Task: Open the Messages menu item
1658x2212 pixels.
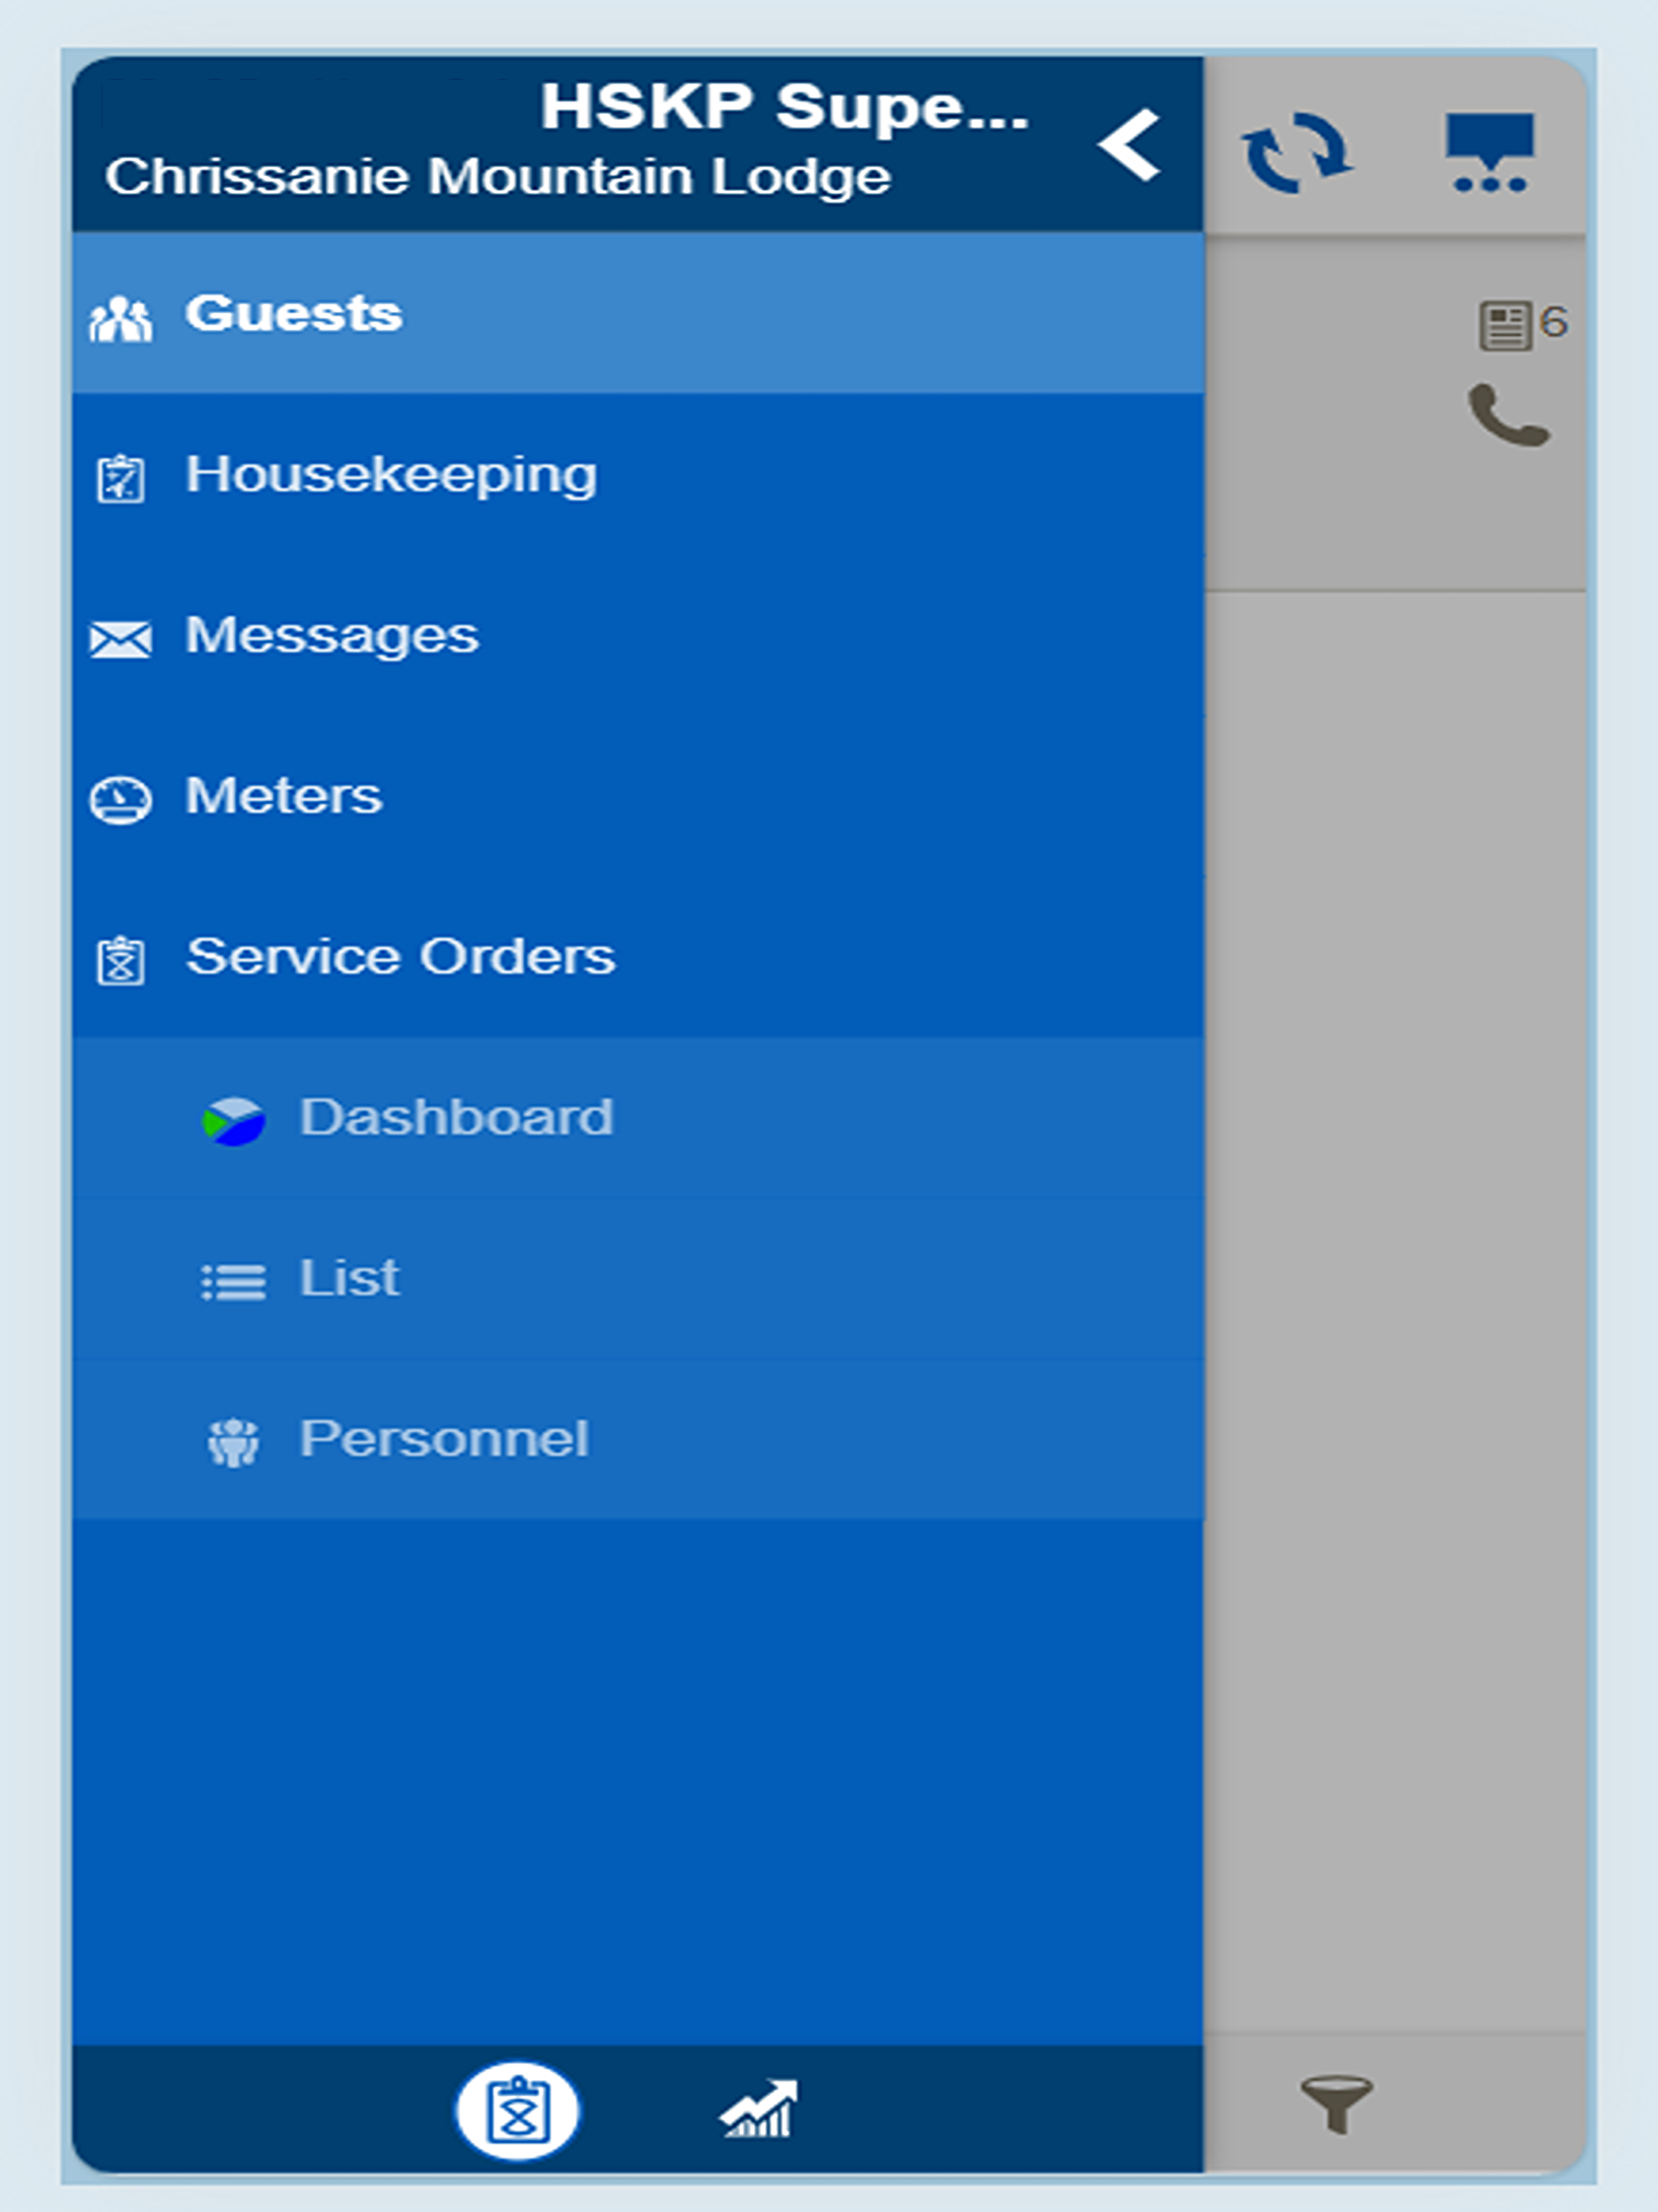Action: pyautogui.click(x=332, y=636)
